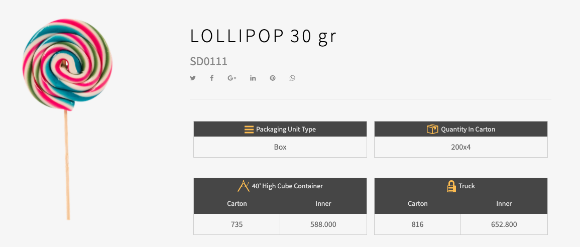Share product on Twitter icon
580x247 pixels.
coord(193,78)
